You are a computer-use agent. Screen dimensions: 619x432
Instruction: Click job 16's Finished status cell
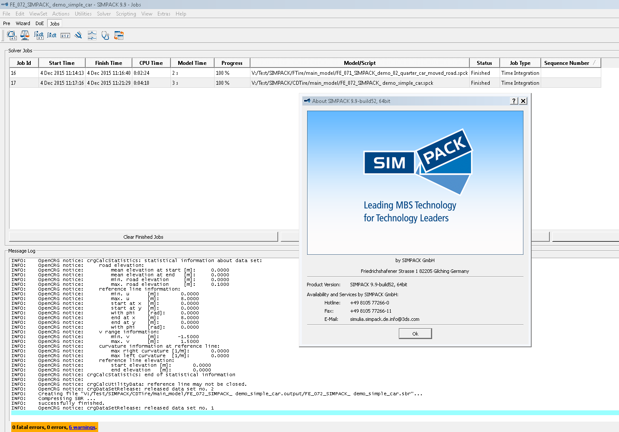484,73
